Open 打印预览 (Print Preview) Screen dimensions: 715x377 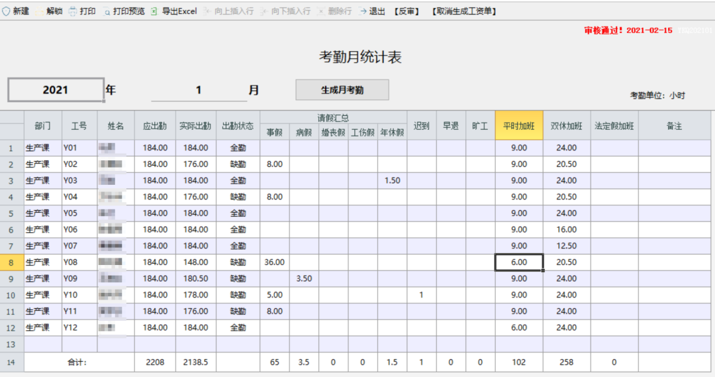(x=124, y=11)
